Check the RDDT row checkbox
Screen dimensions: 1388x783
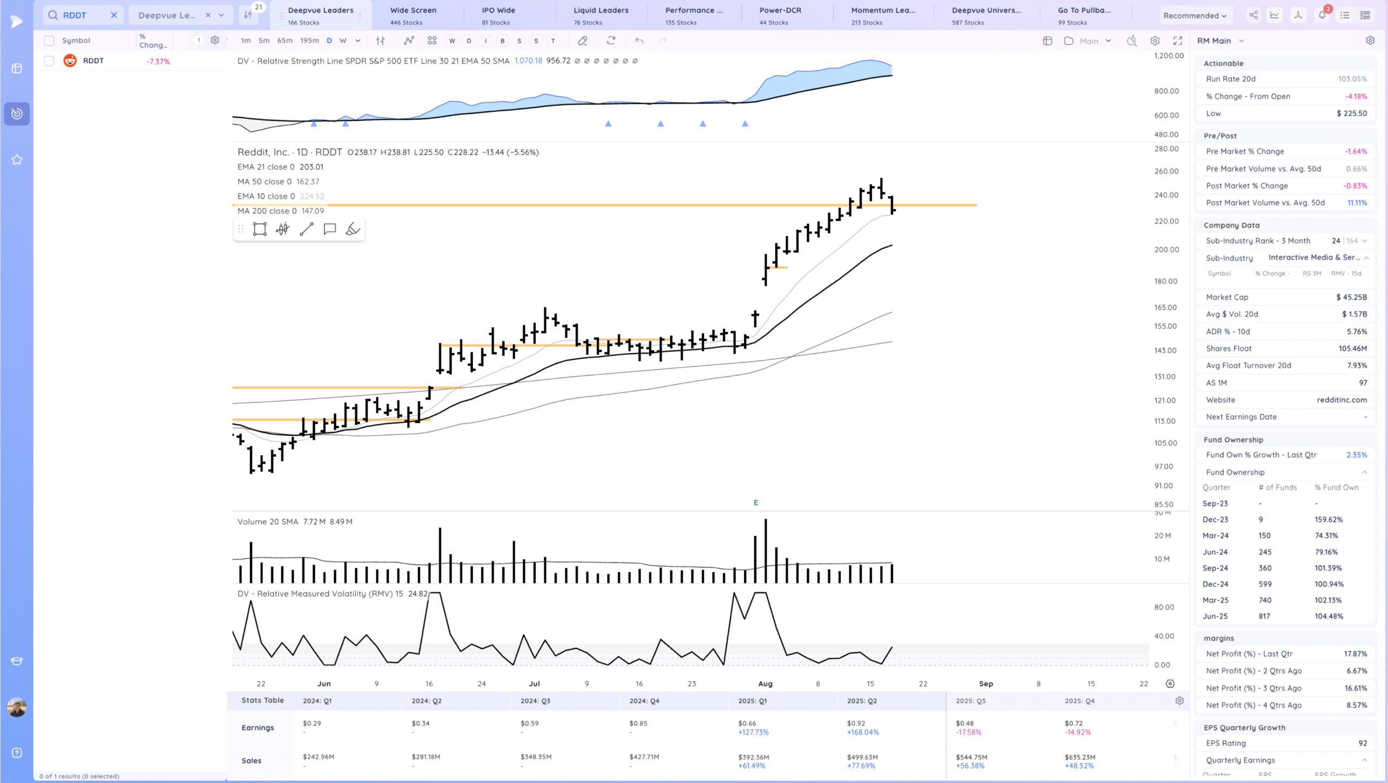[x=49, y=61]
